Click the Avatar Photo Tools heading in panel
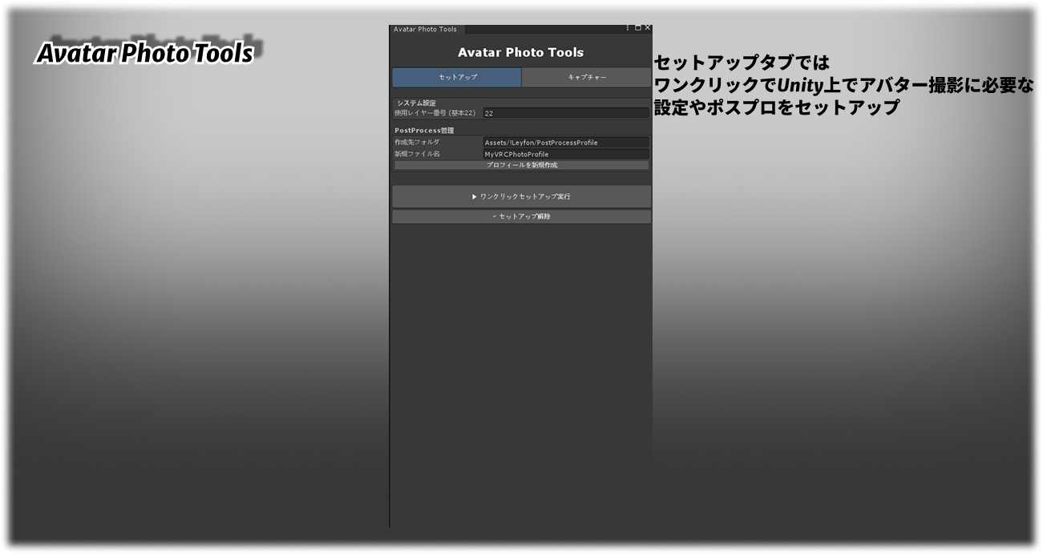 click(521, 52)
